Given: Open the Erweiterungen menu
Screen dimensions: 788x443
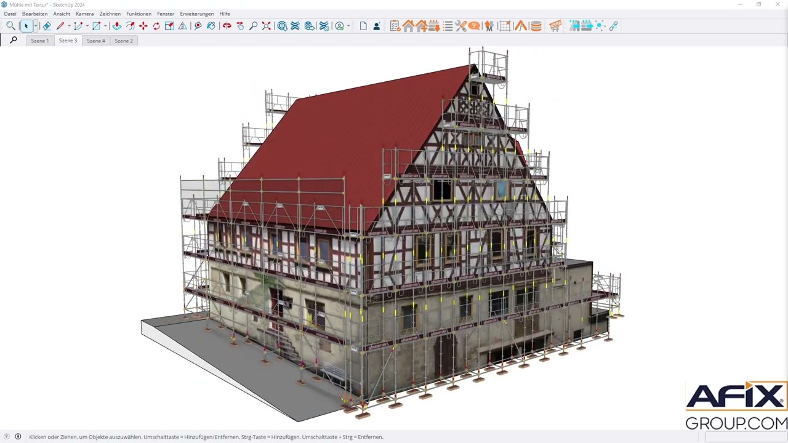Looking at the screenshot, I should (x=197, y=14).
